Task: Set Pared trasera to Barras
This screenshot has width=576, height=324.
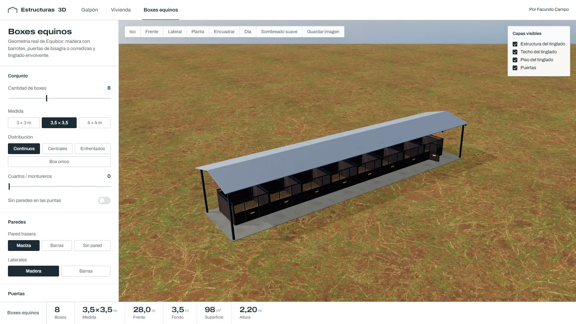Action: click(57, 246)
